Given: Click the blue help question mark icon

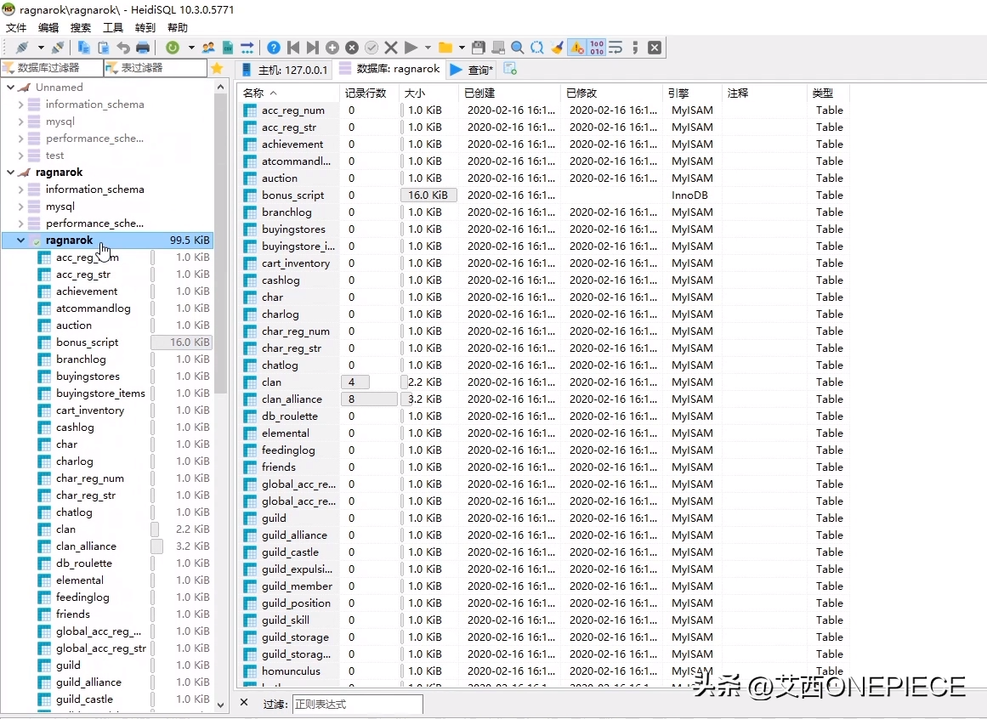Looking at the screenshot, I should point(274,48).
